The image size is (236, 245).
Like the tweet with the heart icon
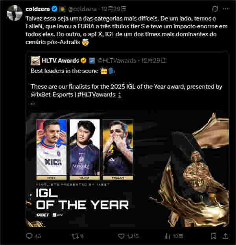click(x=121, y=236)
